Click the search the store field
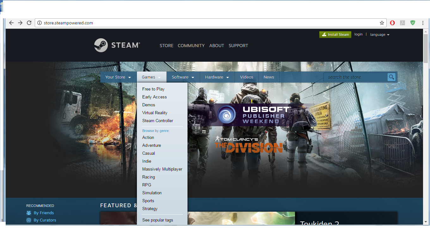The height and width of the screenshot is (243, 430). [x=356, y=77]
